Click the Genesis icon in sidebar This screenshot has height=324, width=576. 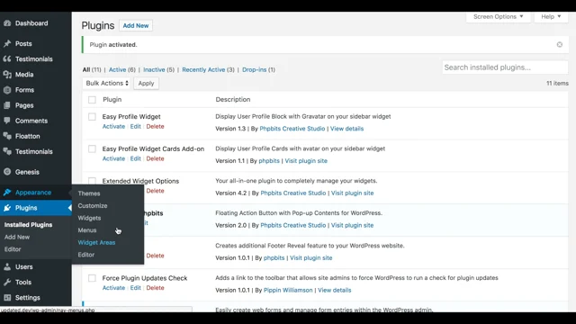[7, 172]
